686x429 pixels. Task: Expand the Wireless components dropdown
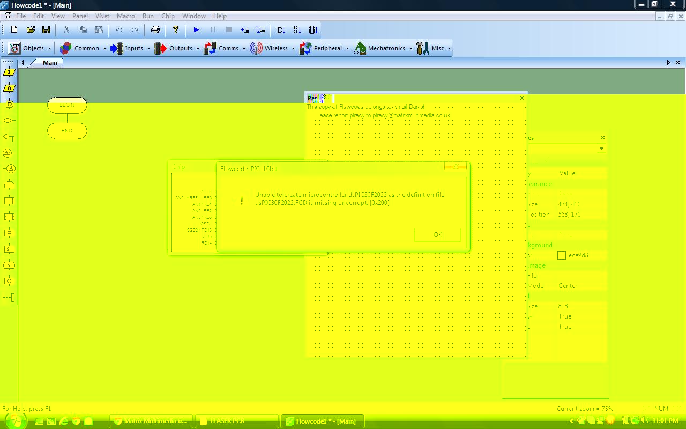(x=293, y=48)
